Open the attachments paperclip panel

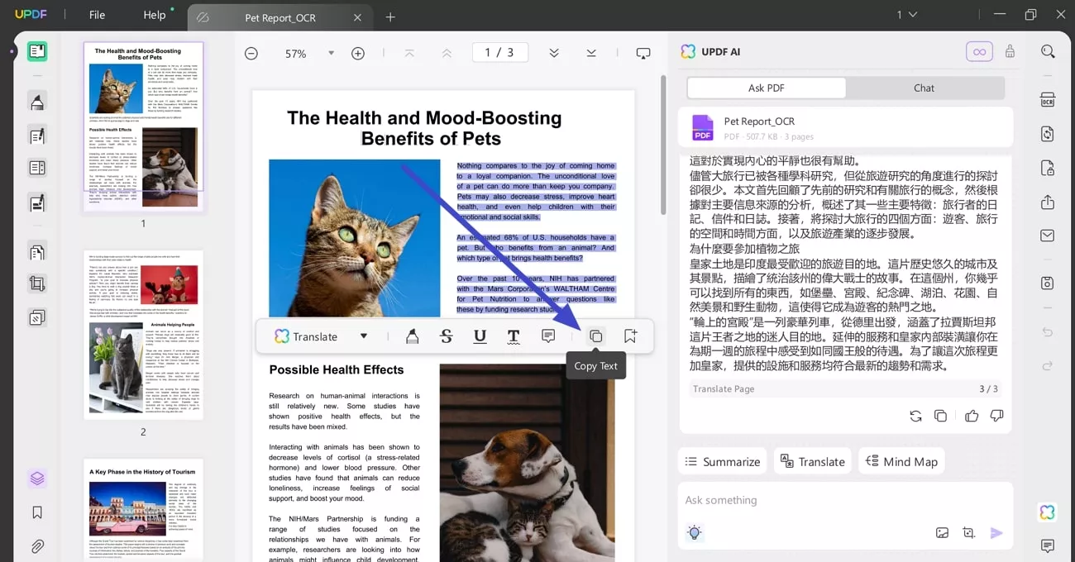click(37, 546)
